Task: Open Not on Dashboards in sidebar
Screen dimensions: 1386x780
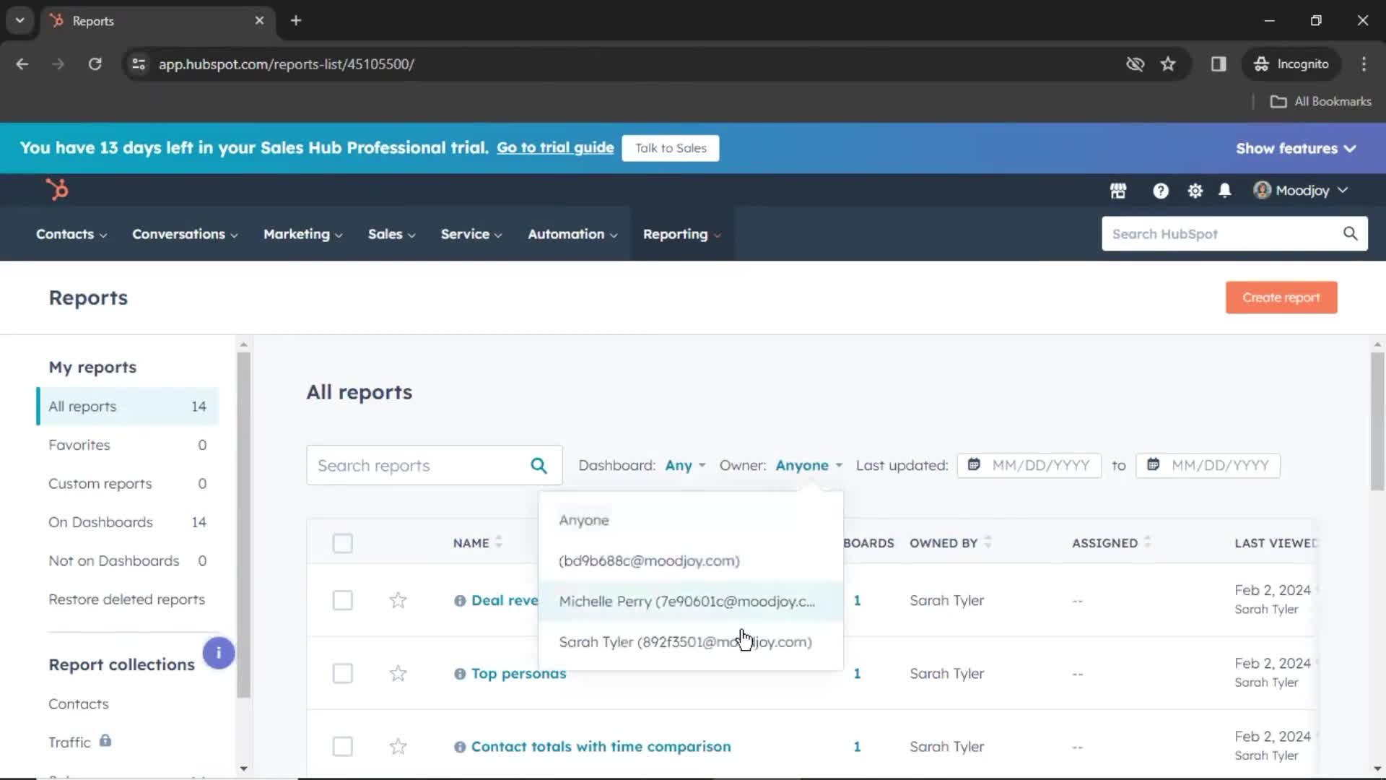Action: point(128,560)
